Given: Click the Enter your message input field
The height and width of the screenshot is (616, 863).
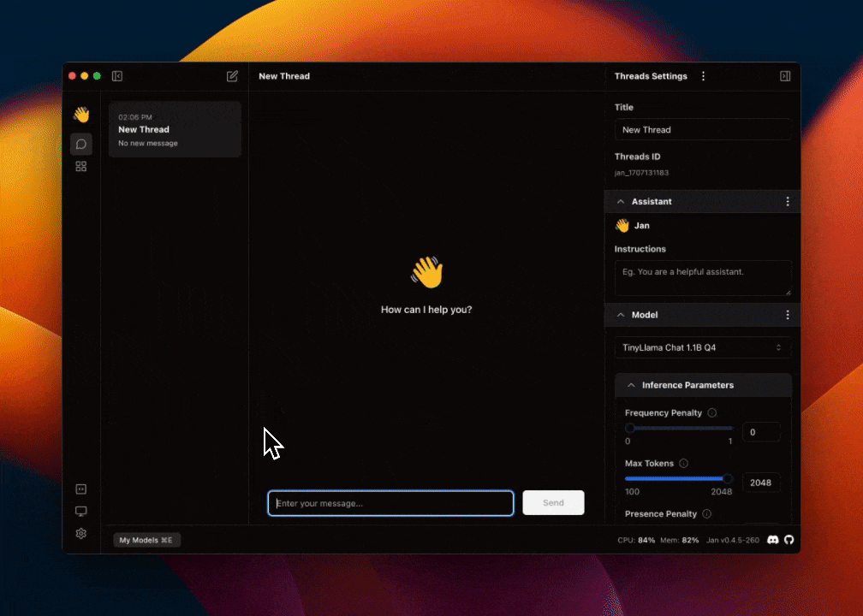Looking at the screenshot, I should [390, 503].
